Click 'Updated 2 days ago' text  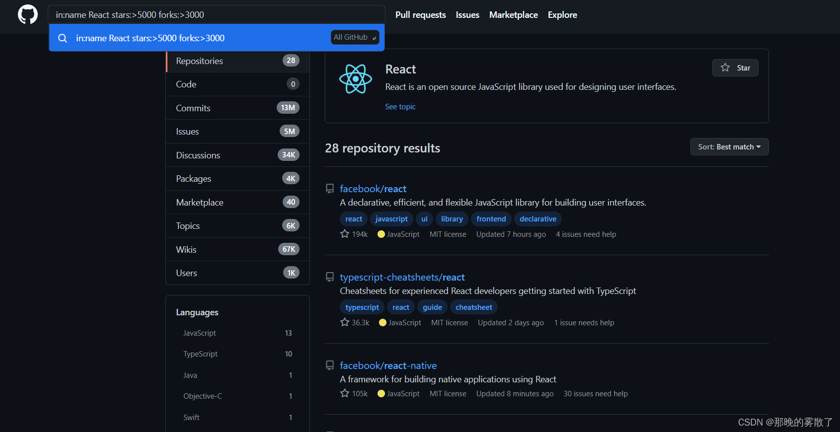(x=511, y=323)
